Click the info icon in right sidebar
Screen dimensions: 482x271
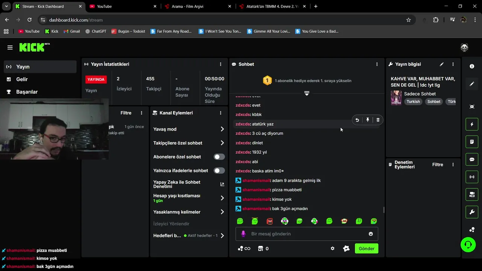[472, 66]
